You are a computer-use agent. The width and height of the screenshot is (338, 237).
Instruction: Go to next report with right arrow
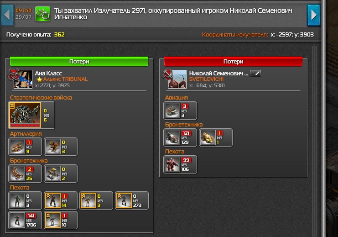pos(314,15)
